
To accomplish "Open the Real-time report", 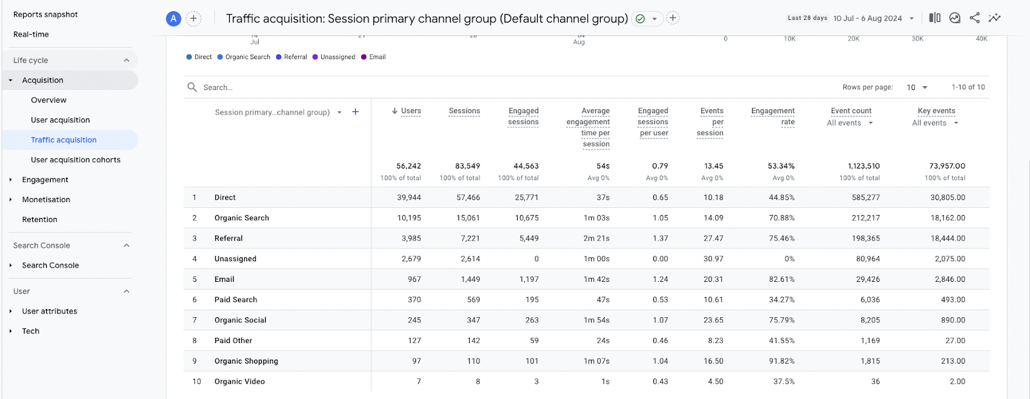I will tap(31, 35).
